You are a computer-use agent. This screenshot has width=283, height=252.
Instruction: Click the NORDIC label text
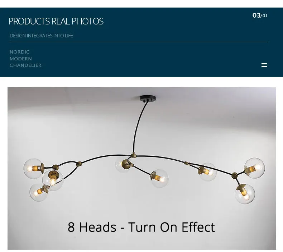[x=19, y=52]
